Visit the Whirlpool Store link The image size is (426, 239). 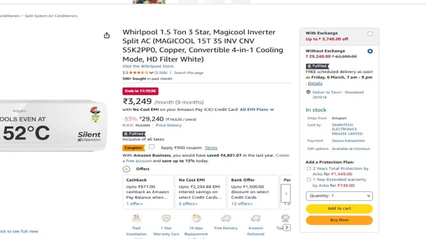148,66
